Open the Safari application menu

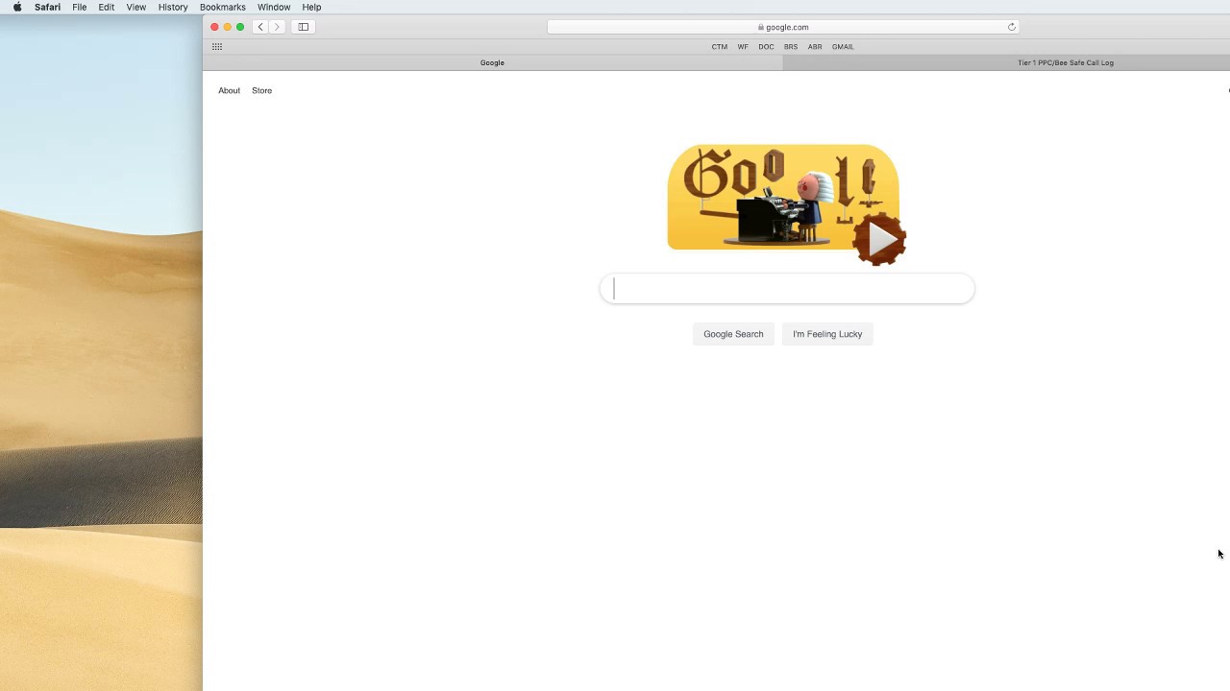point(47,7)
